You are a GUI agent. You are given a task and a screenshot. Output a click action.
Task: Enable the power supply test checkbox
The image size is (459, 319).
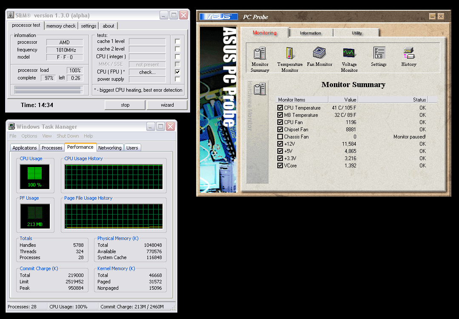pyautogui.click(x=177, y=79)
